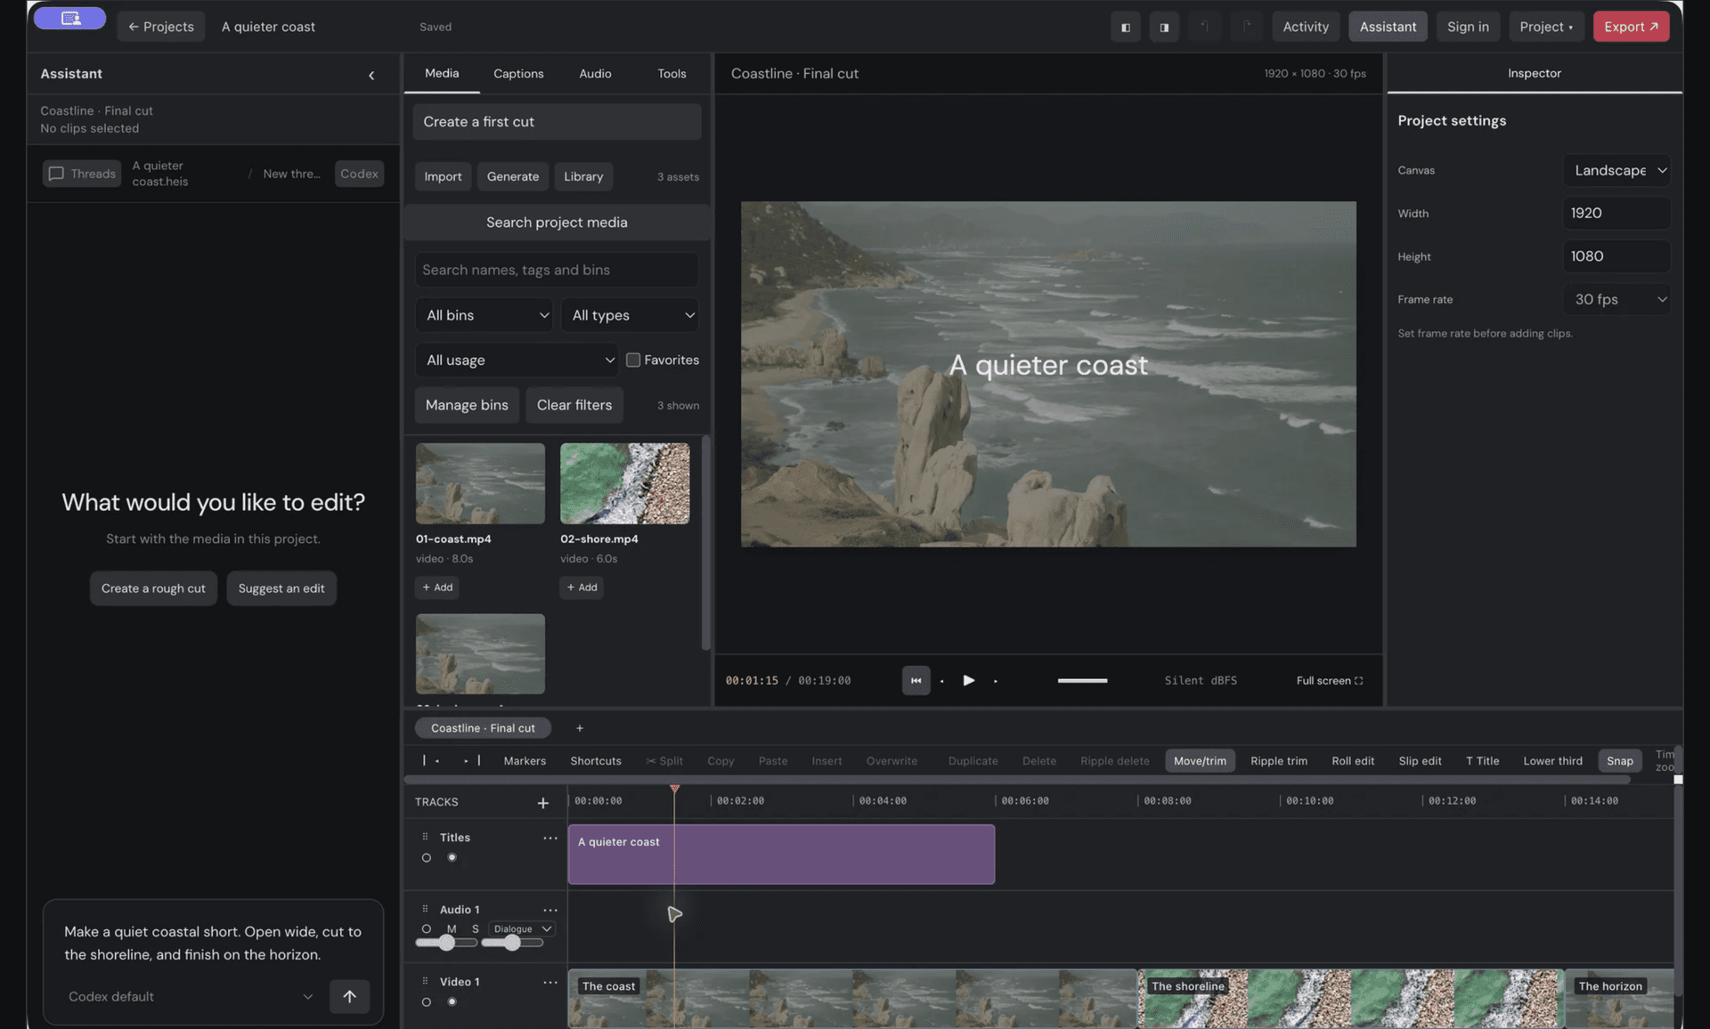The height and width of the screenshot is (1029, 1710).
Task: Open the Project menu
Action: coord(1546,27)
